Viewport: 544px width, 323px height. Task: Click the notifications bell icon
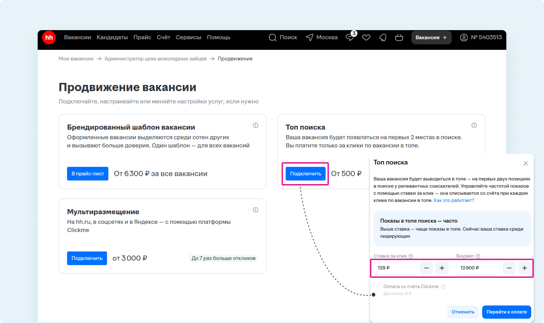(383, 38)
